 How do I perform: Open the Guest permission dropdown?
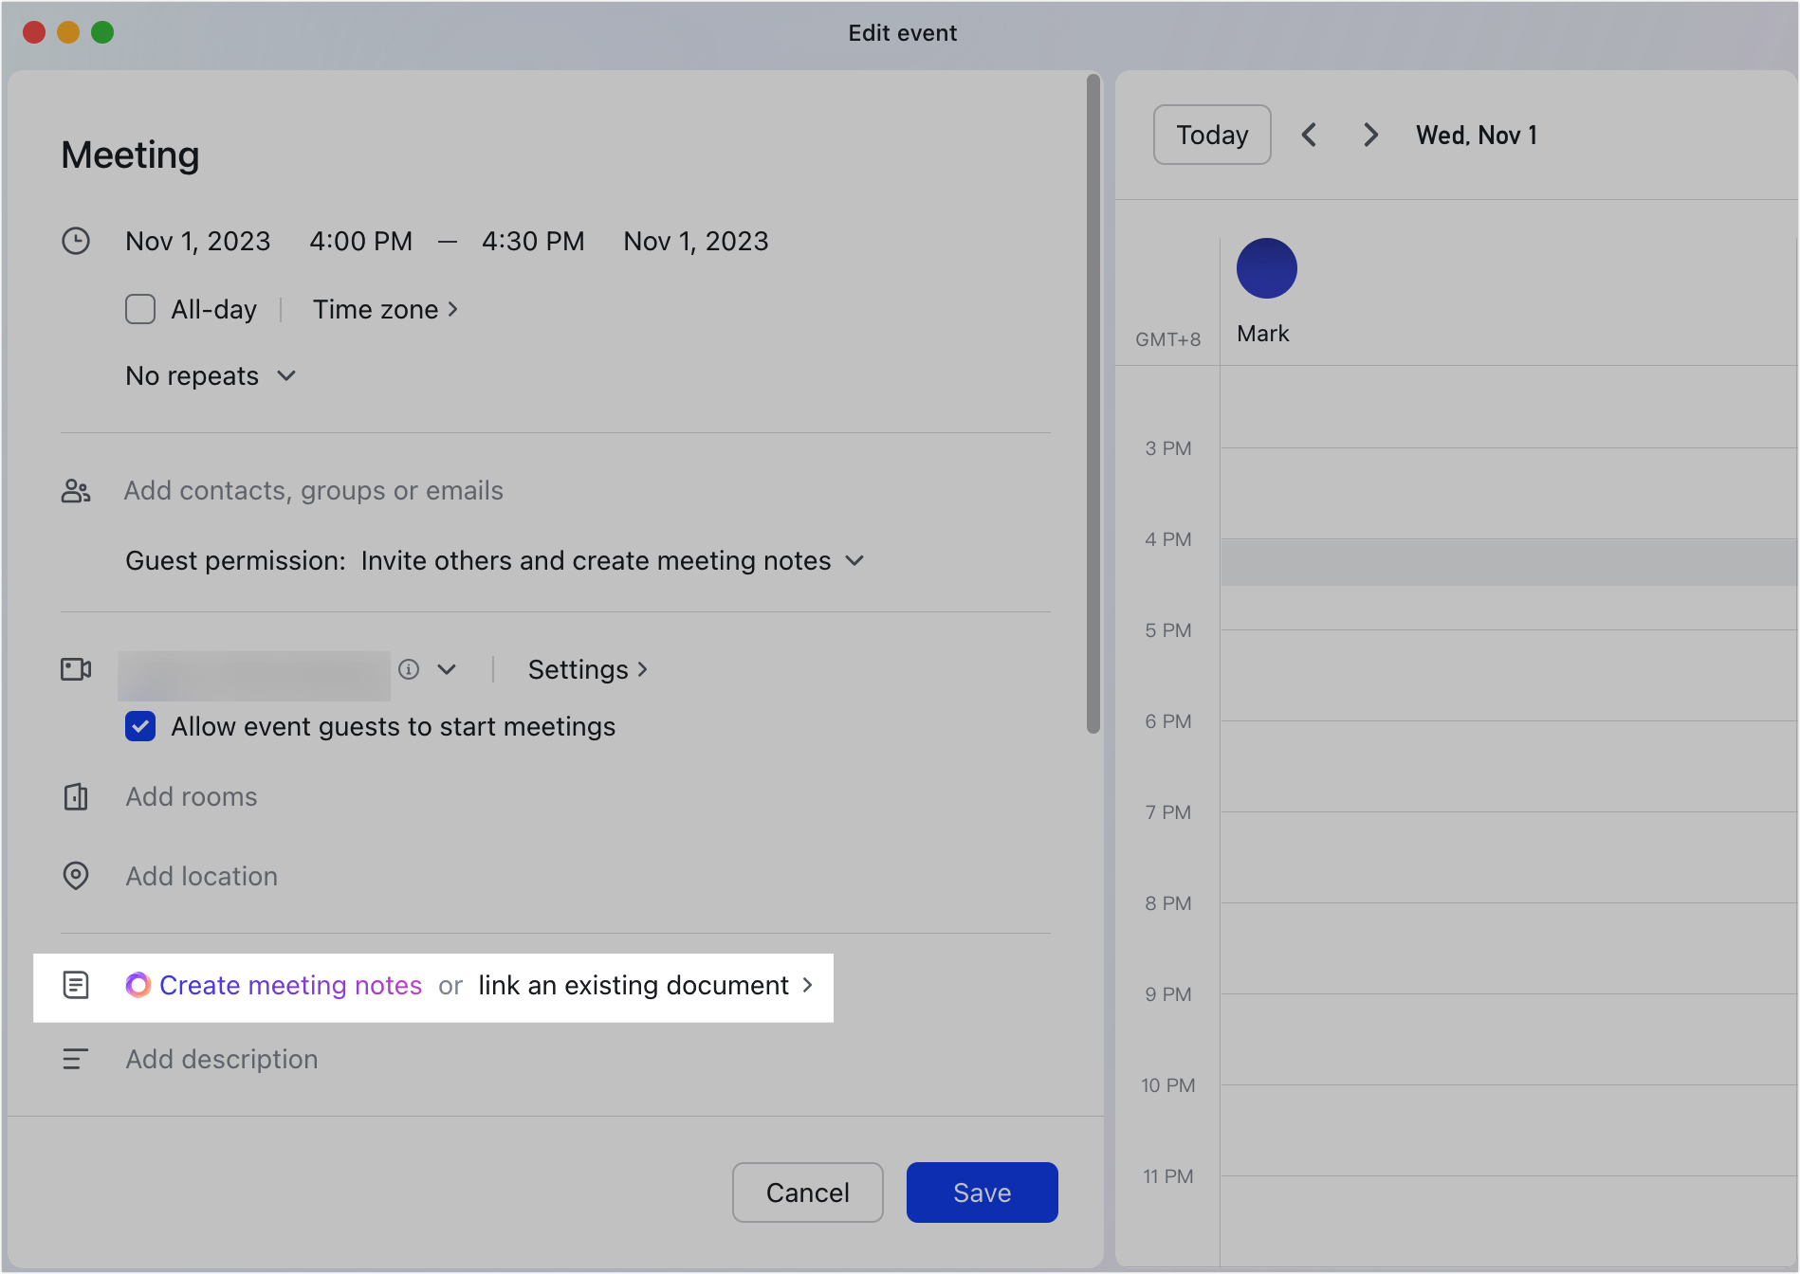click(x=854, y=560)
